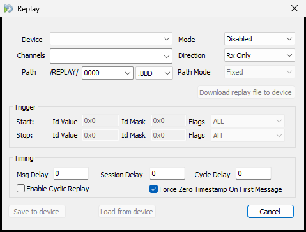Click the /REPLAY/ path prefix text
This screenshot has width=306, height=232.
[64, 72]
